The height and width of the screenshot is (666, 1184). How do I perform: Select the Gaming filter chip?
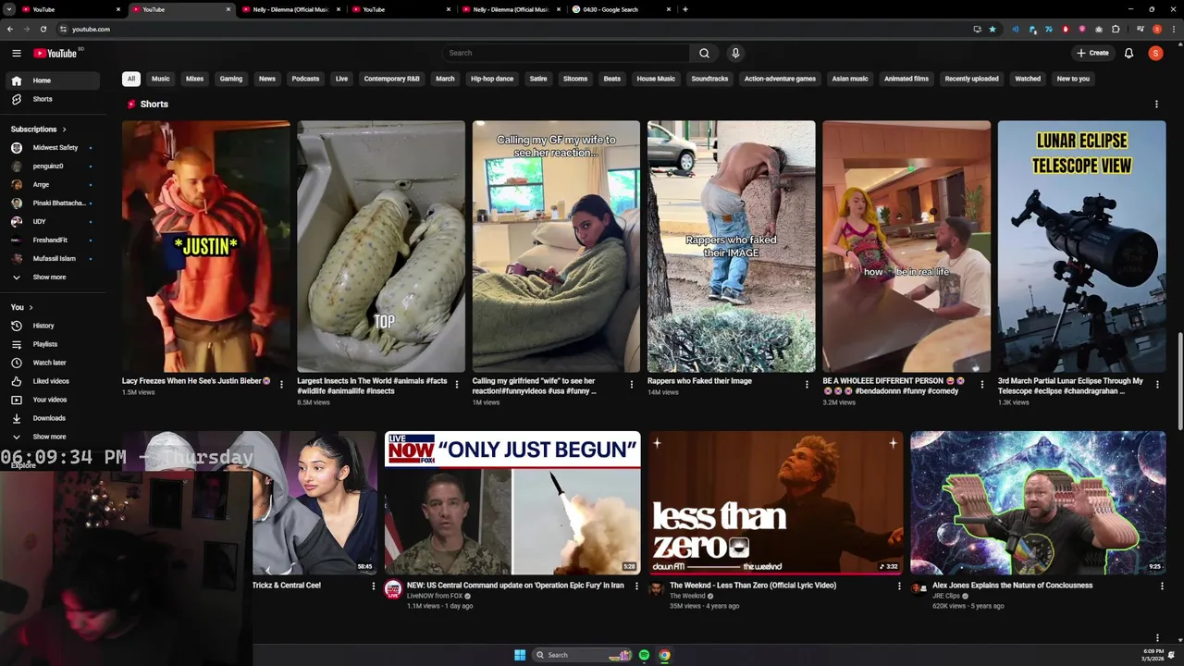pos(231,79)
